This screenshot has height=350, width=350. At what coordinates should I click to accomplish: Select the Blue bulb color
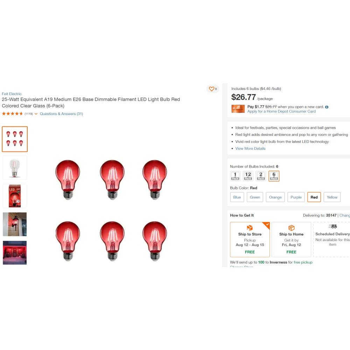(237, 197)
